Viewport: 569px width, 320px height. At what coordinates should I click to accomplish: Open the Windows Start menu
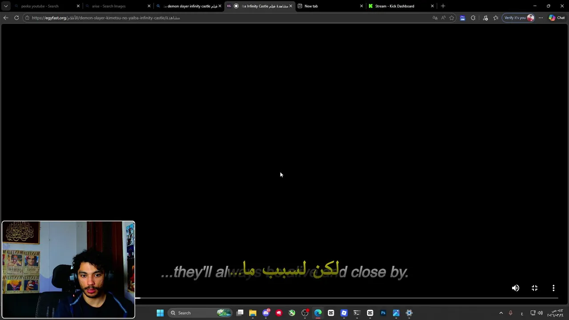(160, 313)
